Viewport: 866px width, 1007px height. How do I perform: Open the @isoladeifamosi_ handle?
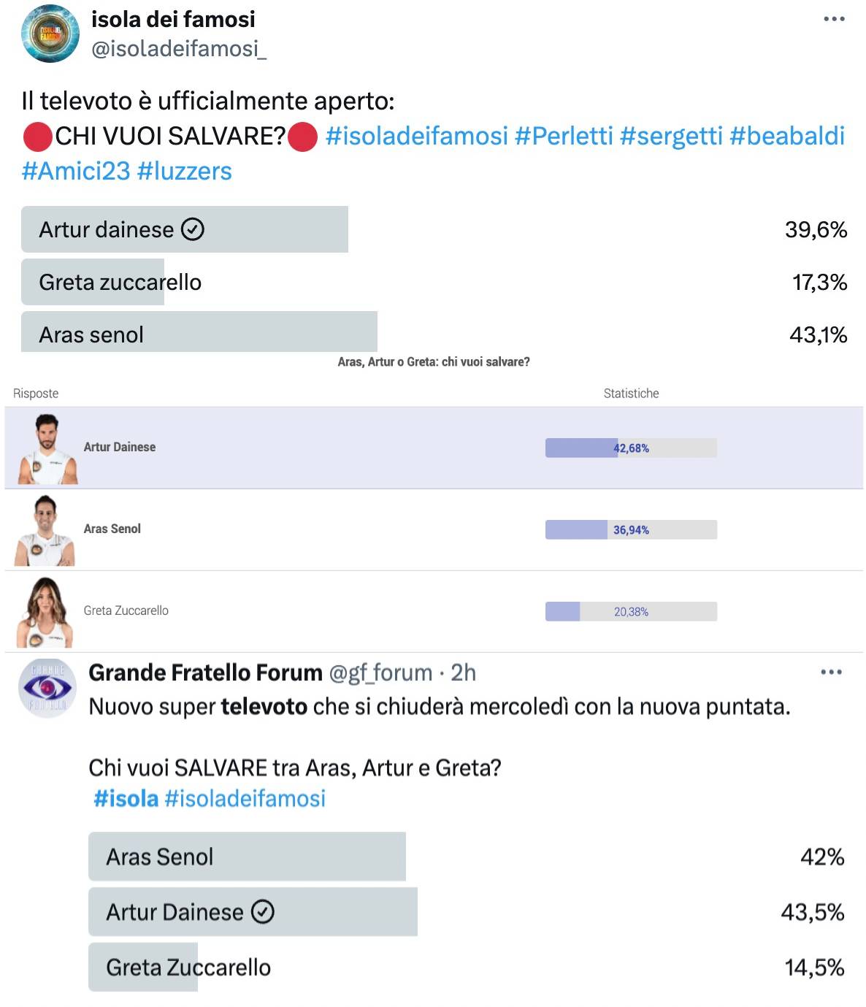point(179,49)
